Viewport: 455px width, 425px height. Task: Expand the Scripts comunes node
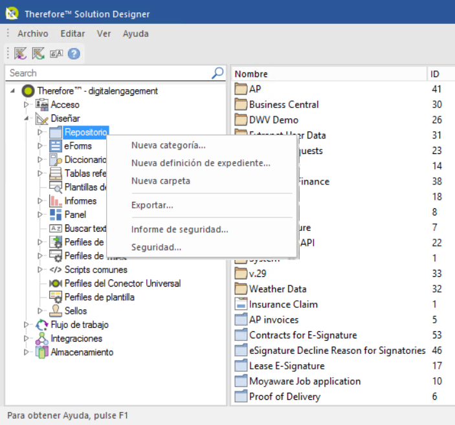click(40, 270)
